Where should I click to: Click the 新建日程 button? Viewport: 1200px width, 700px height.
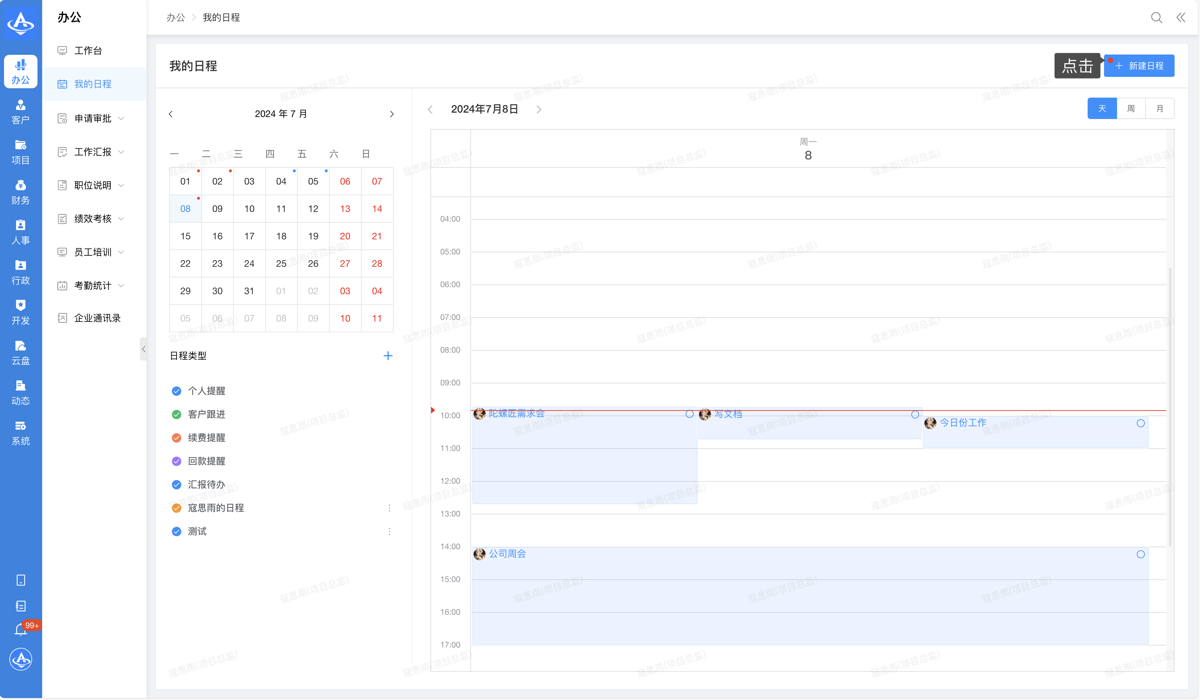point(1139,66)
